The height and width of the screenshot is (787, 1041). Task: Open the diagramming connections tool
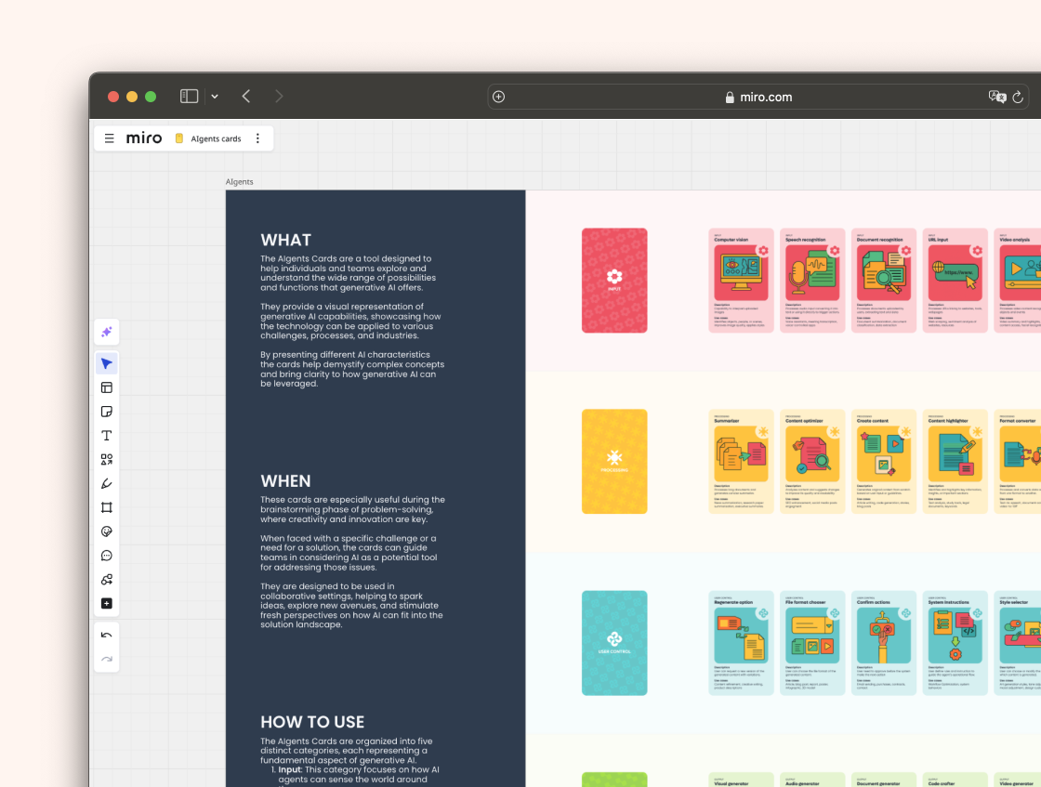click(x=106, y=579)
